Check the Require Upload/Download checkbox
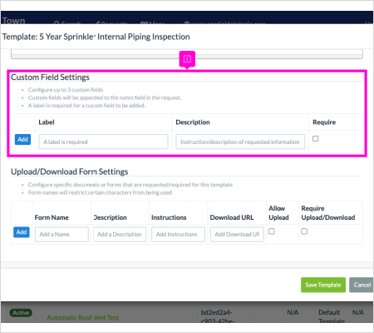The height and width of the screenshot is (333, 374). [x=304, y=231]
